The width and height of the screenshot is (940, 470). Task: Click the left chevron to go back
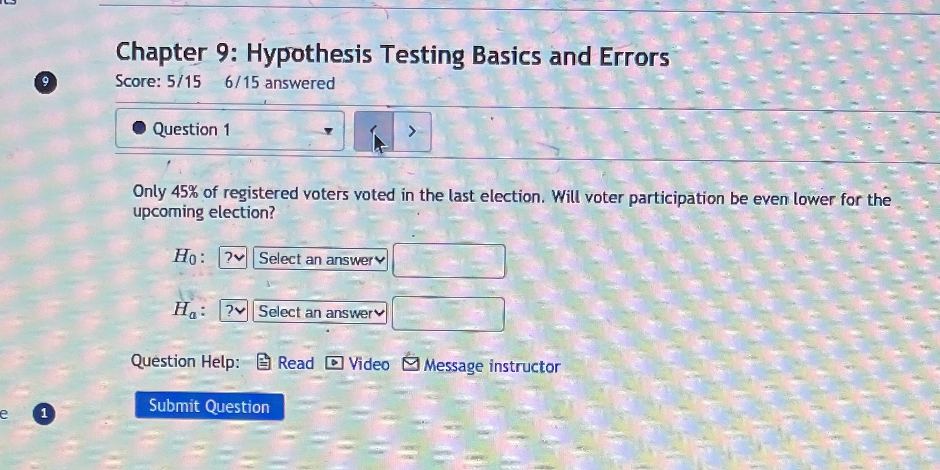tap(374, 131)
